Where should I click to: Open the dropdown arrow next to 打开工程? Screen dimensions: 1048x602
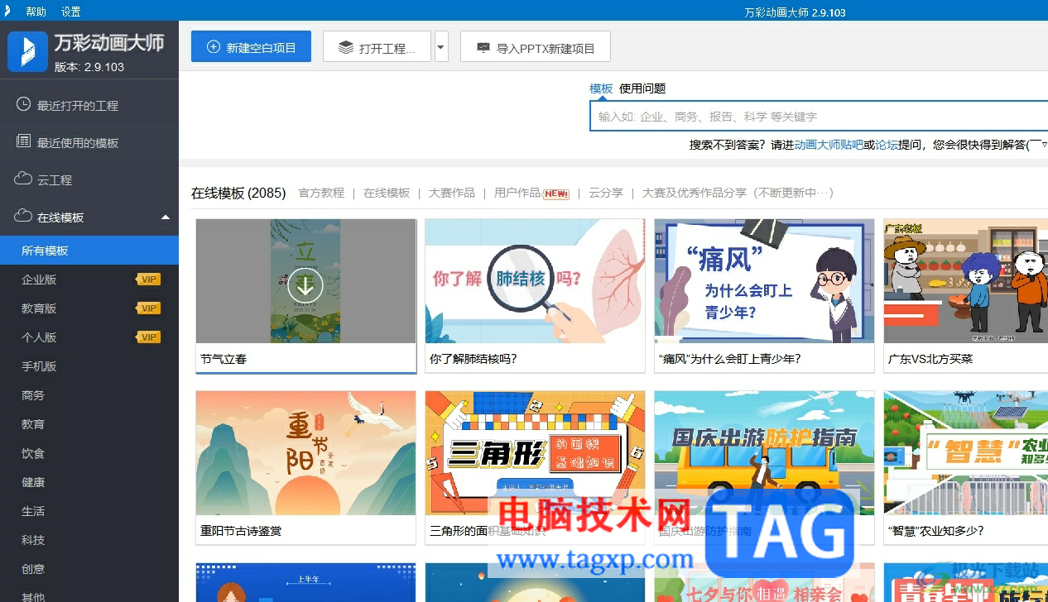click(x=441, y=47)
